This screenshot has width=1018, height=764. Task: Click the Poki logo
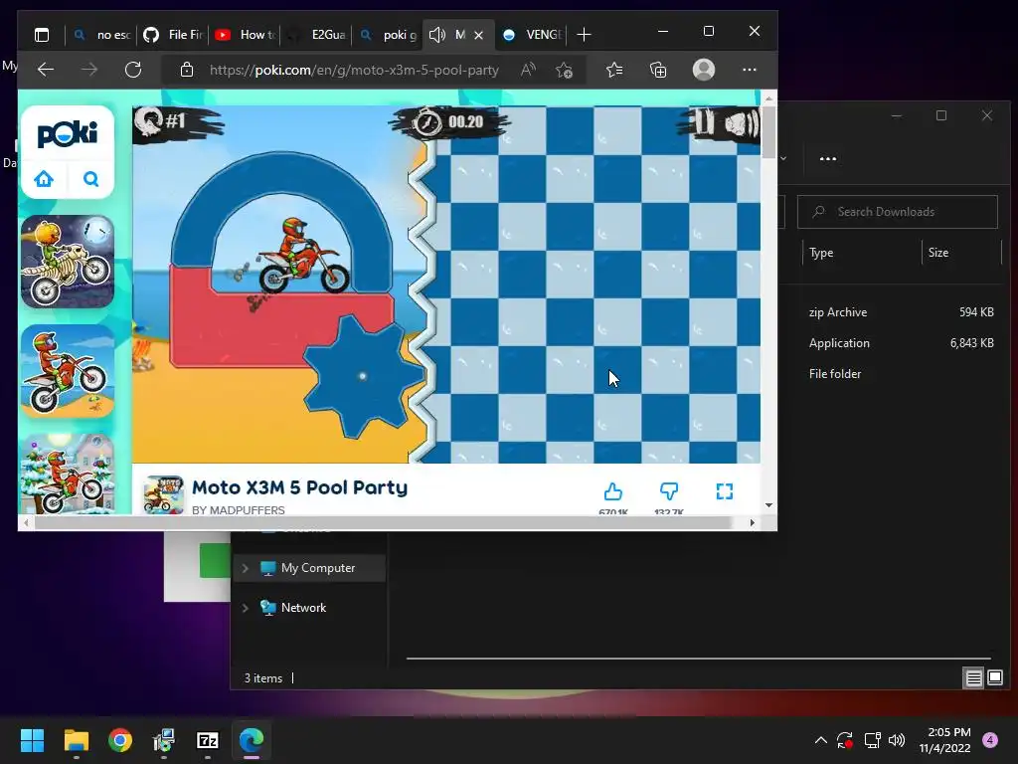[x=68, y=134]
